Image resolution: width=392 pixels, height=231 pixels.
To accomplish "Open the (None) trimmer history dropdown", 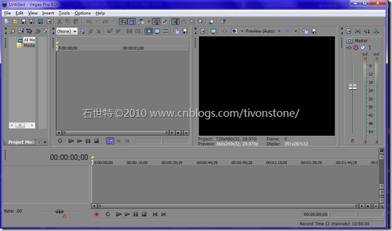I will coord(67,31).
